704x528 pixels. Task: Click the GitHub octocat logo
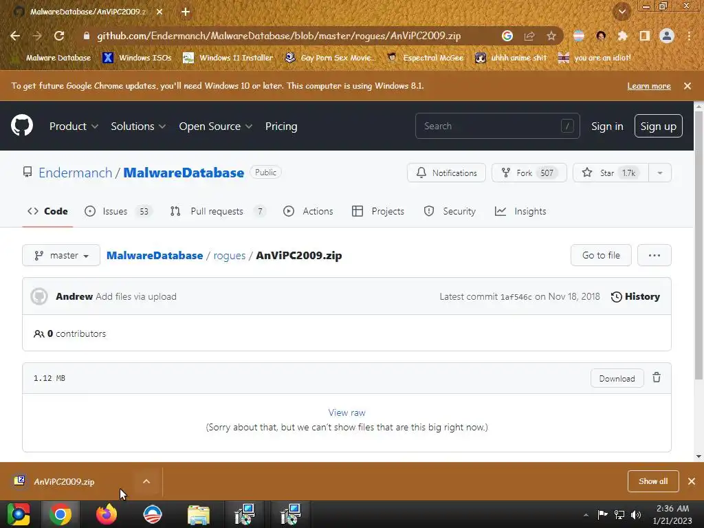click(x=22, y=125)
